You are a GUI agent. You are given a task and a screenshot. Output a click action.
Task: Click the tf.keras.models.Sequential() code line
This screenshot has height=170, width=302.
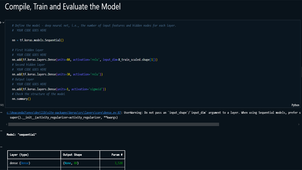(x=38, y=40)
